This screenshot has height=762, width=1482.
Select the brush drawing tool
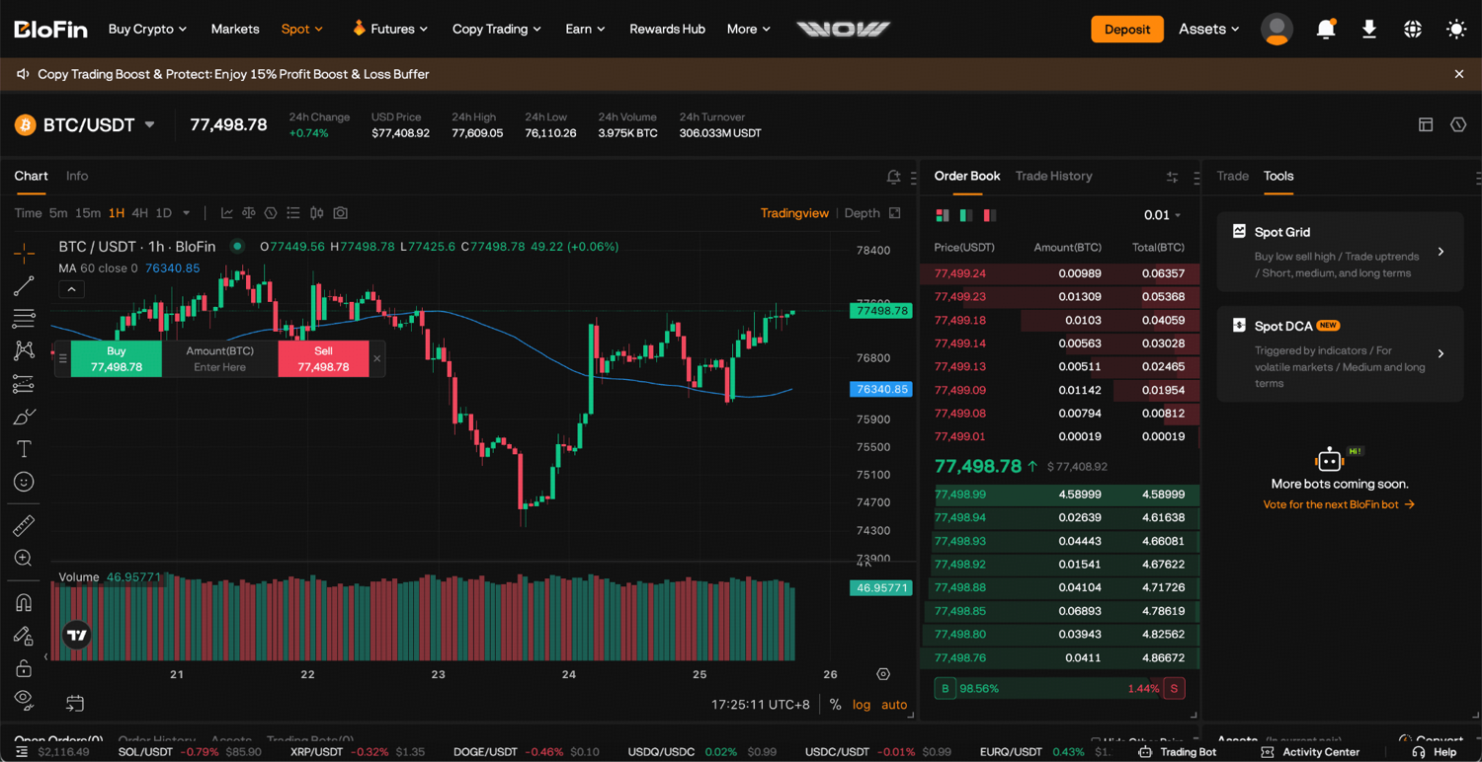point(24,418)
